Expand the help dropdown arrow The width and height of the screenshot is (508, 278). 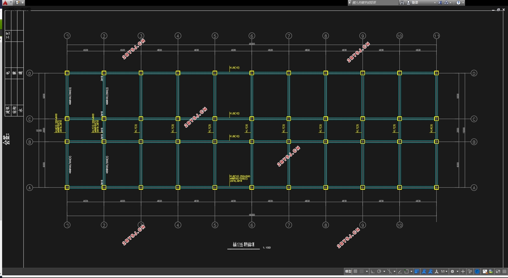pyautogui.click(x=463, y=3)
